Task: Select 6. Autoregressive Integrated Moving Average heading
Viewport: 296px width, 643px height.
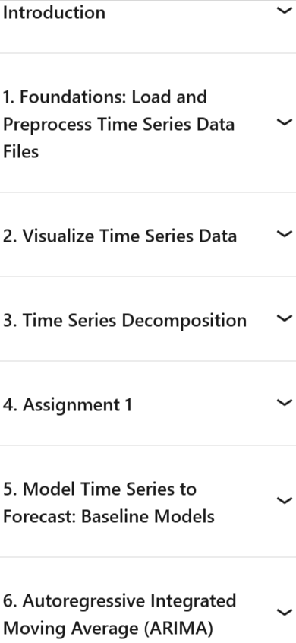Action: [x=120, y=614]
